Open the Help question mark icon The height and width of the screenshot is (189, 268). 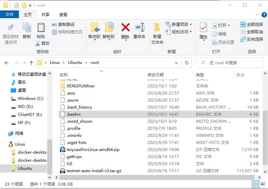point(264,15)
